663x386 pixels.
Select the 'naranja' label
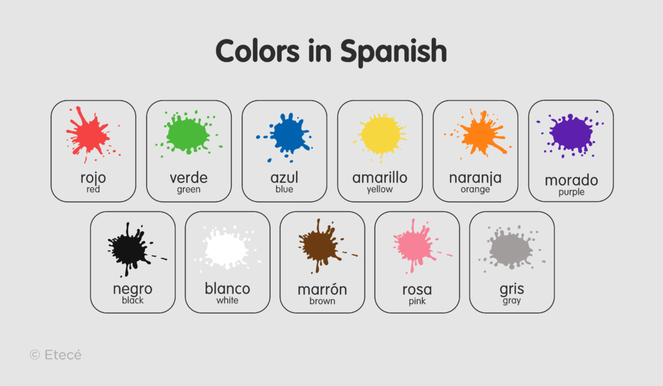(475, 177)
